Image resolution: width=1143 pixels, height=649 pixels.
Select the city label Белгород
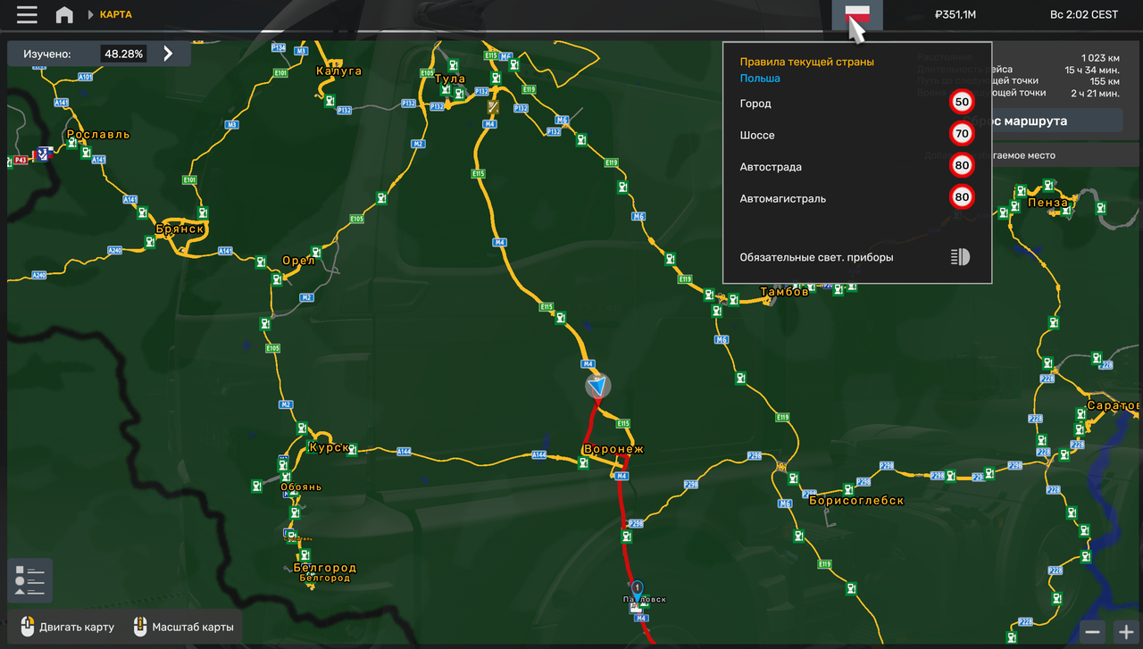tap(325, 568)
